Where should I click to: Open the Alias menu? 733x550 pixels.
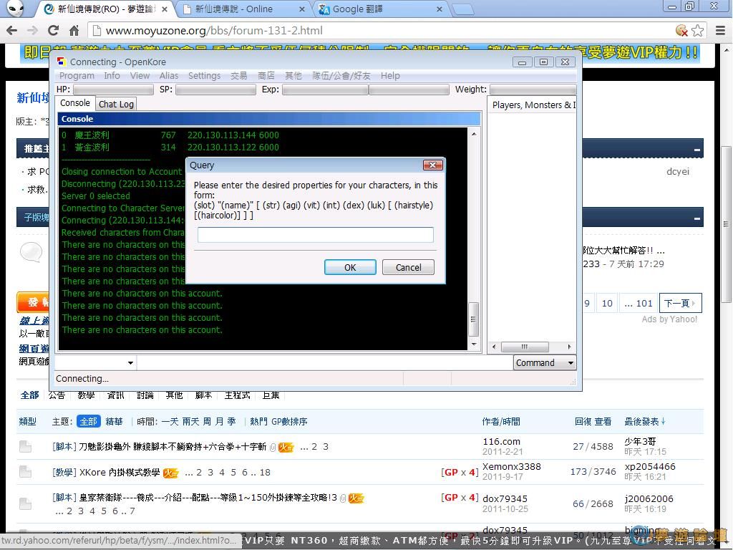(x=169, y=76)
